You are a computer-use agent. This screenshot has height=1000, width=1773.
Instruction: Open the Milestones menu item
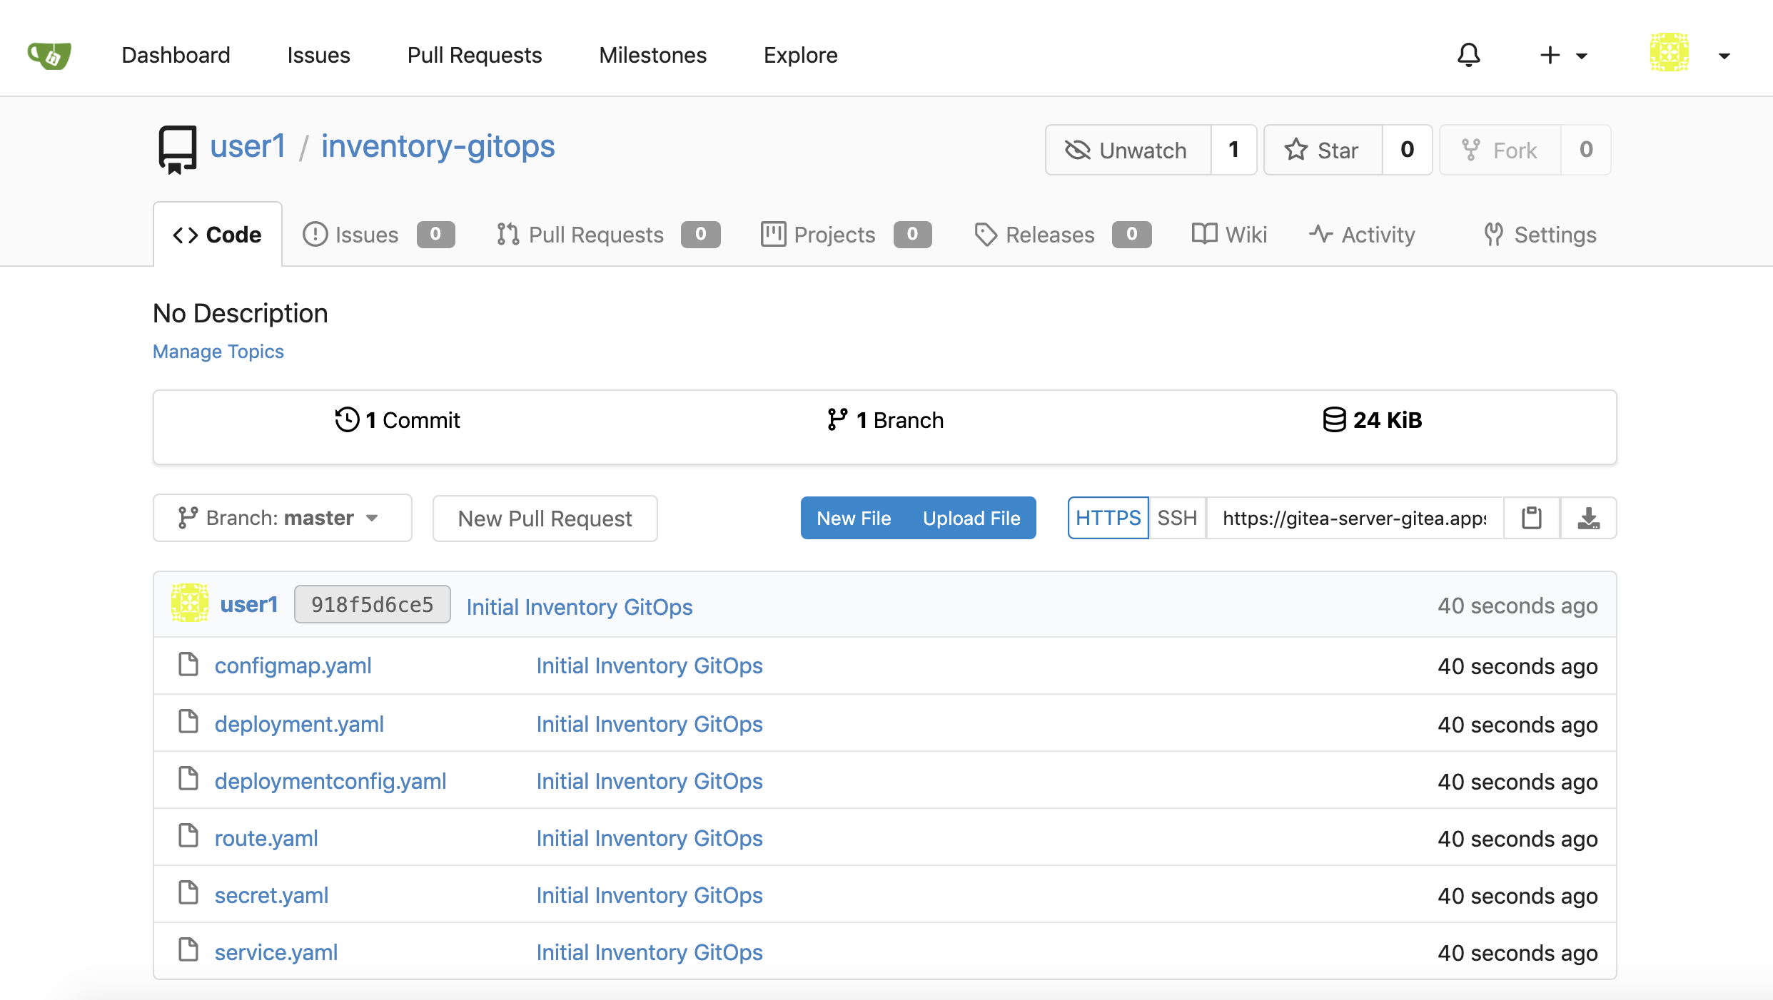652,55
